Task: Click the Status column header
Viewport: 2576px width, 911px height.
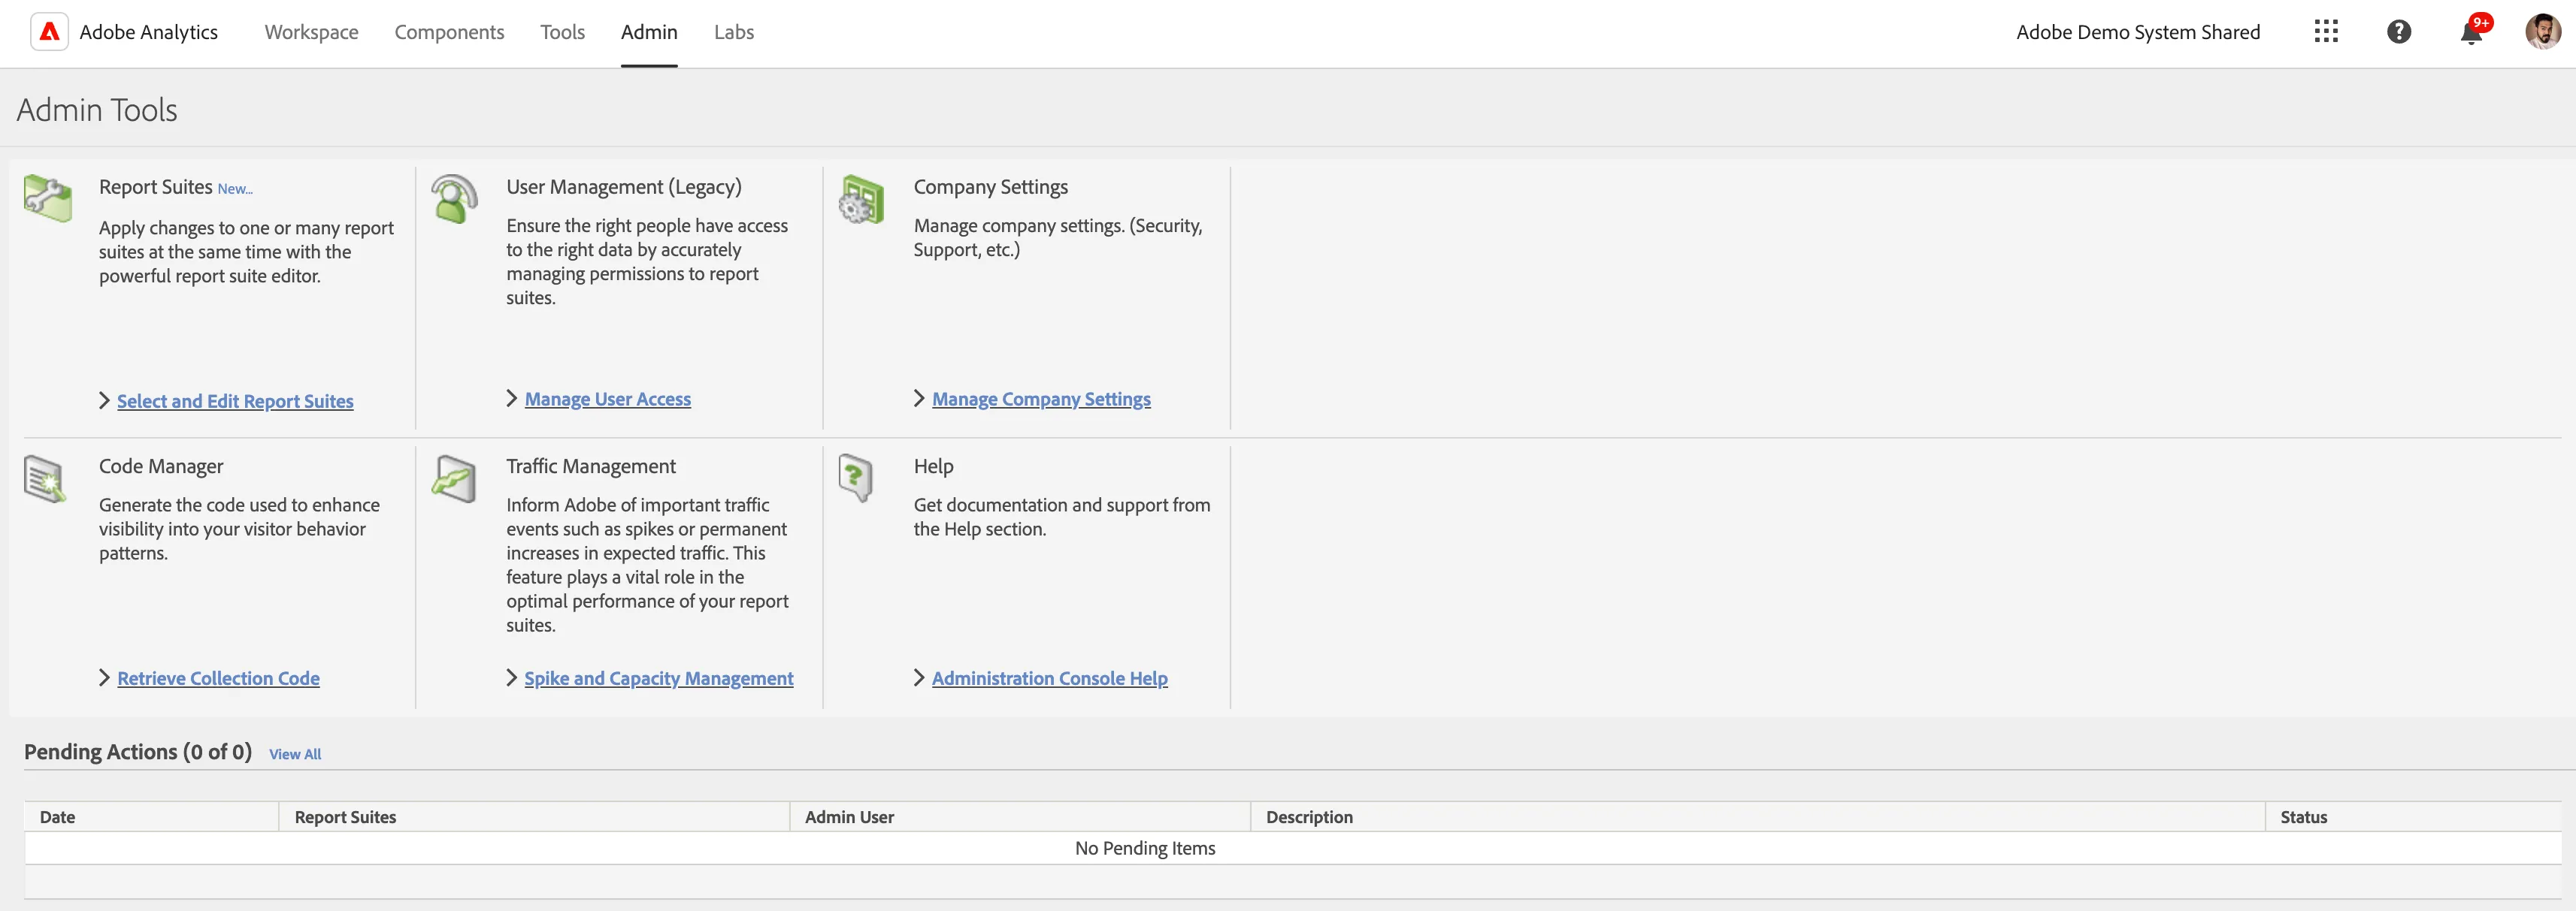Action: (2414, 816)
